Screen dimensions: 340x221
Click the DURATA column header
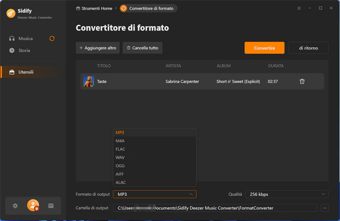pyautogui.click(x=276, y=66)
